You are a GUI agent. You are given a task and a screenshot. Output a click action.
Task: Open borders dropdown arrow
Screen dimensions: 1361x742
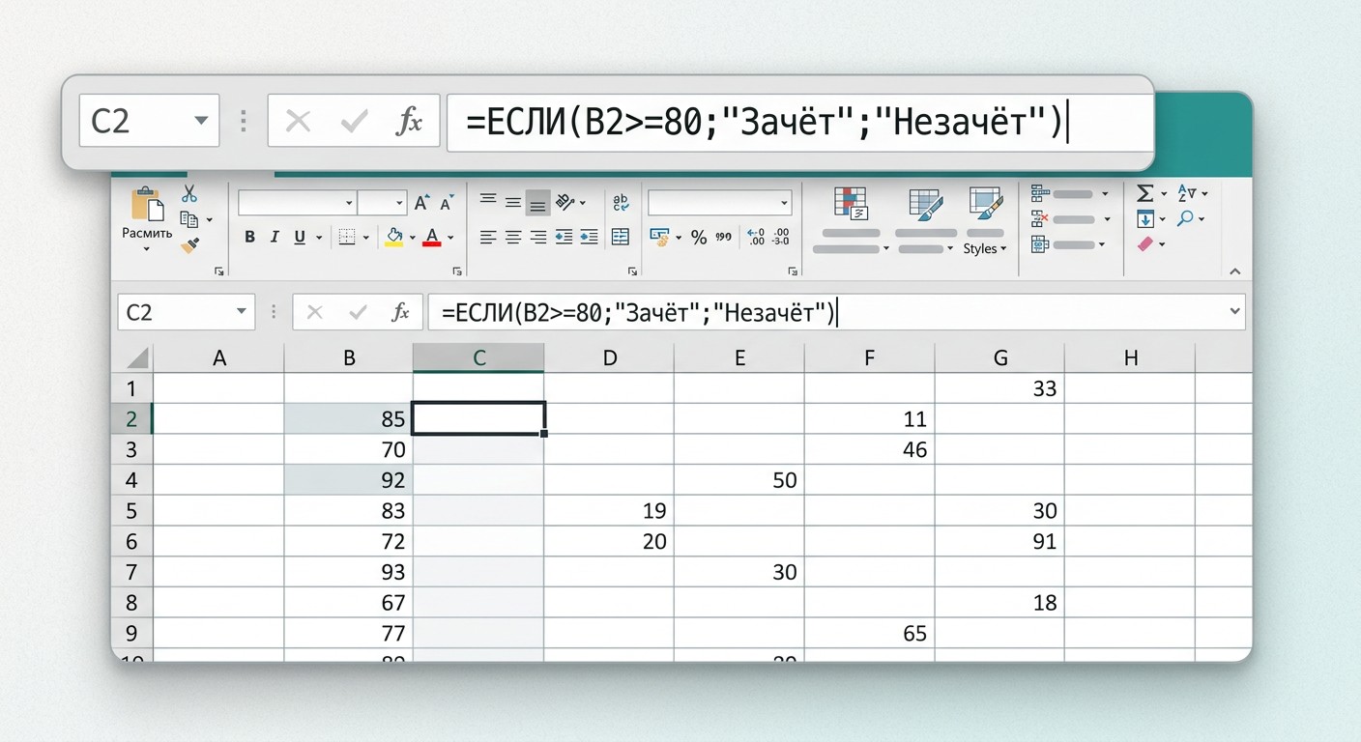(x=365, y=238)
